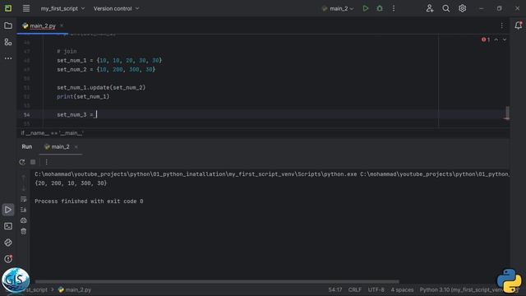Open editor tab options menu
Image resolution: width=526 pixels, height=296 pixels.
tap(502, 25)
